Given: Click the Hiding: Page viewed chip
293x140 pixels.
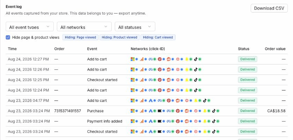Looking at the screenshot, I should pos(80,37).
